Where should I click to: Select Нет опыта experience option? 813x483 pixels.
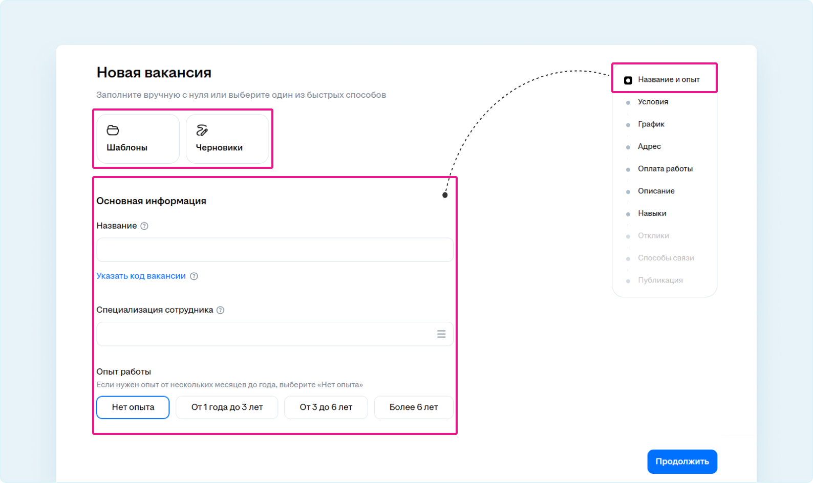(133, 407)
